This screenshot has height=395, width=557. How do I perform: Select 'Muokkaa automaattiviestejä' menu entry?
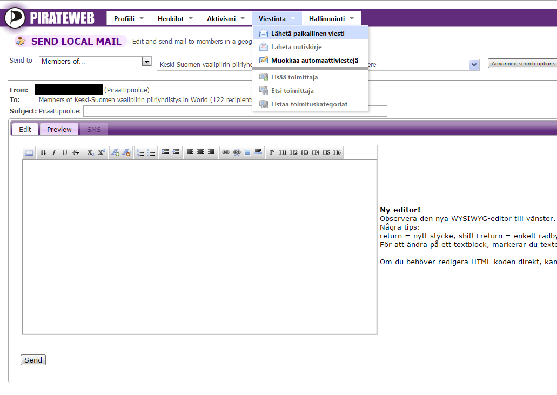[x=314, y=61]
